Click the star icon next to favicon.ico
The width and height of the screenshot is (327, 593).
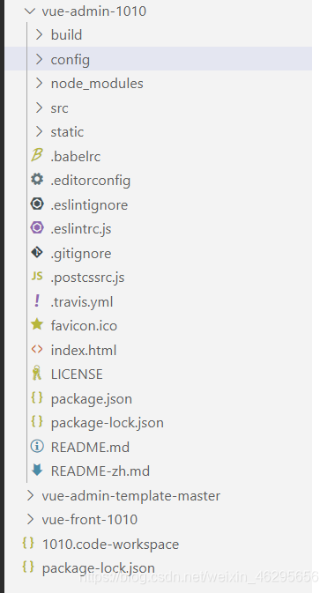pyautogui.click(x=37, y=324)
